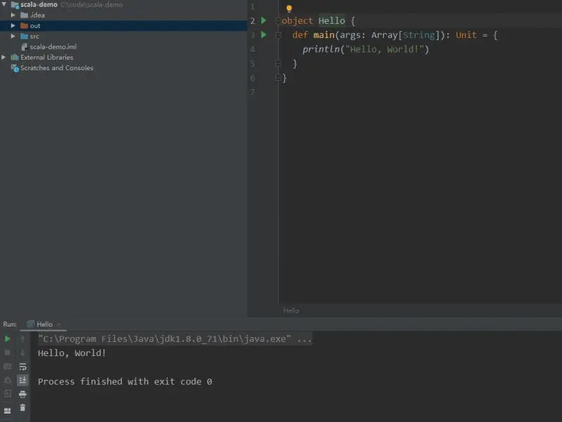The height and width of the screenshot is (422, 562).
Task: Rerun Hello with the green Run panel arrow
Action: [7, 338]
